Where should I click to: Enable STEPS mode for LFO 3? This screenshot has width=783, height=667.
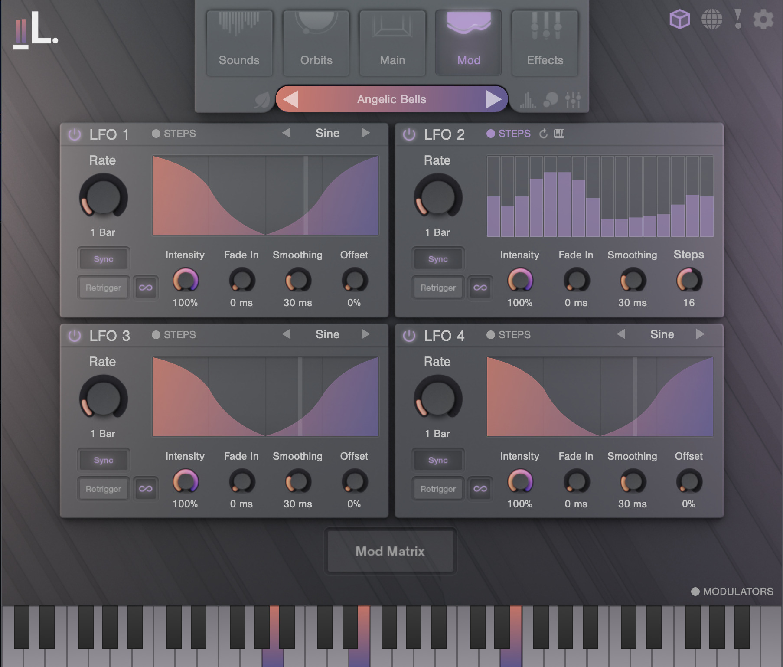click(174, 335)
